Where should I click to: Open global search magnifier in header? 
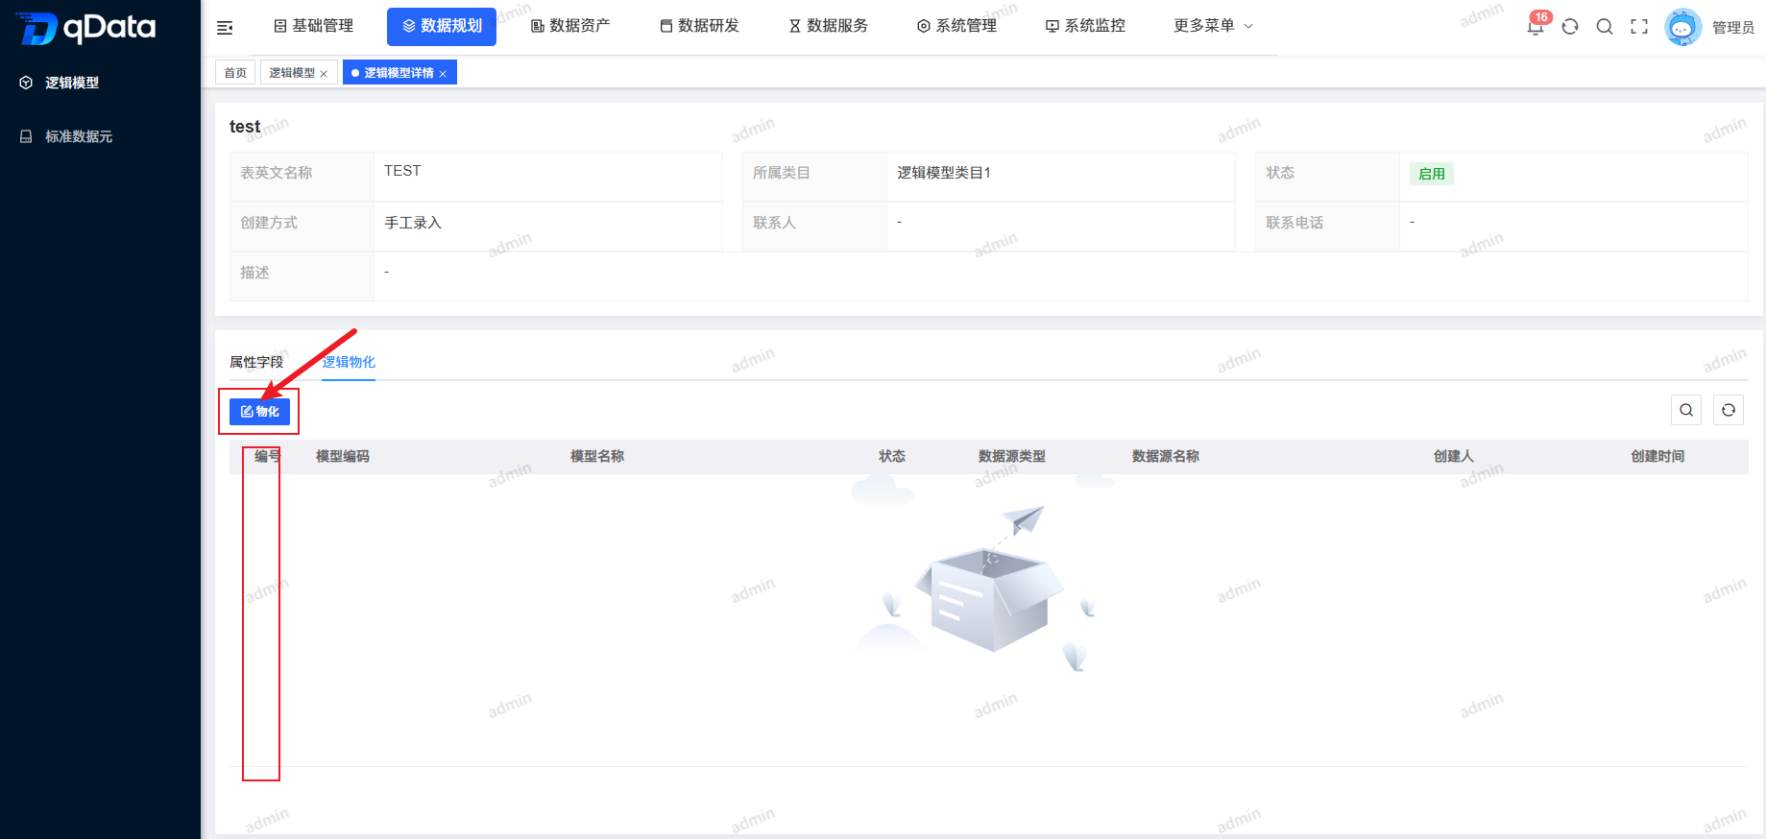(x=1605, y=27)
